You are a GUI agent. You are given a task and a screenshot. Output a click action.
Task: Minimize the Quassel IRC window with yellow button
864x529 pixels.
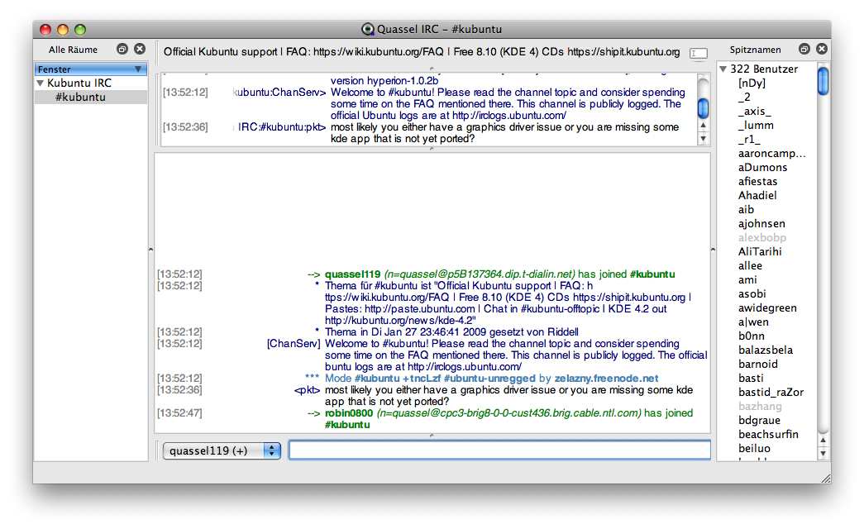(63, 30)
